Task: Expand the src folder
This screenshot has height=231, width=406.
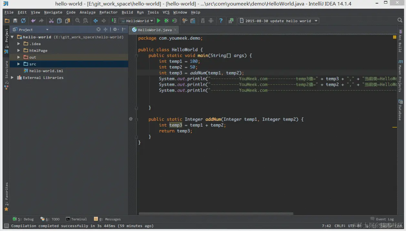Action: click(x=19, y=64)
